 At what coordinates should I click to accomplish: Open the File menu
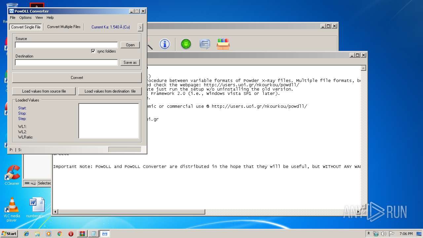13,18
